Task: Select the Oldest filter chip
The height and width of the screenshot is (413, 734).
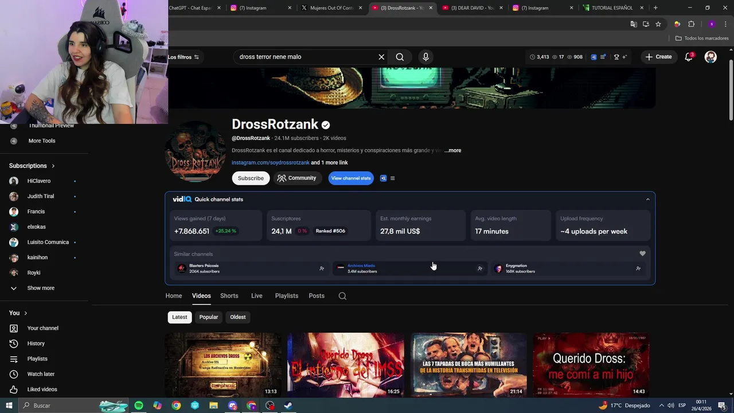Action: pos(238,317)
